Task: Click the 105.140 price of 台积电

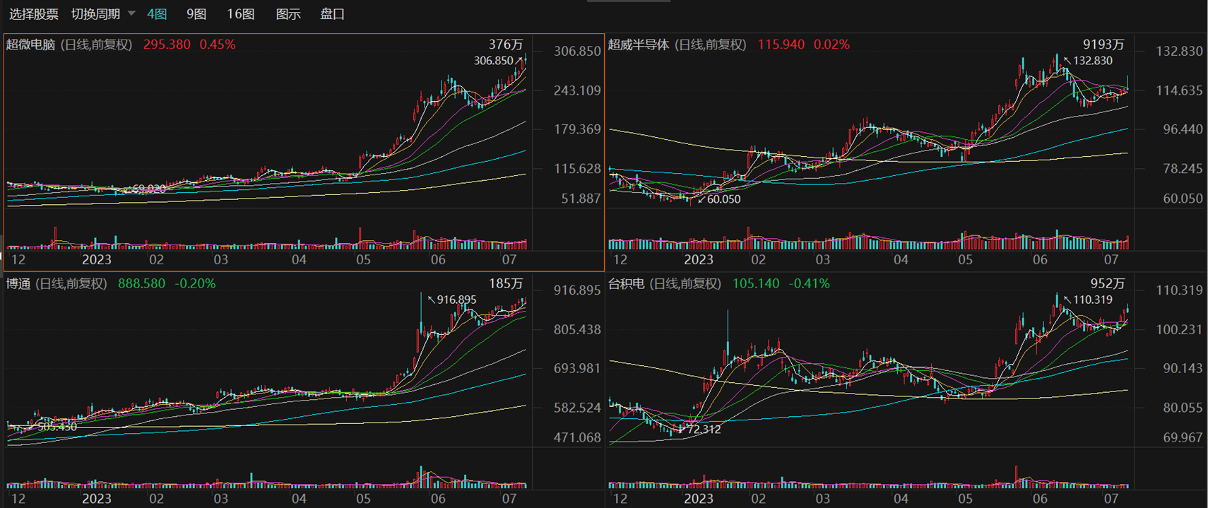Action: coord(756,284)
